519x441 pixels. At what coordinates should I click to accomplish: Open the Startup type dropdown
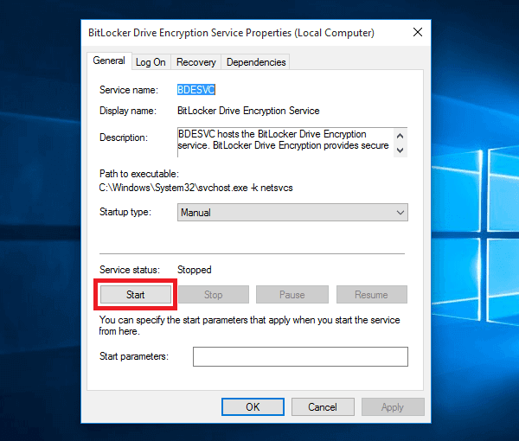[292, 213]
